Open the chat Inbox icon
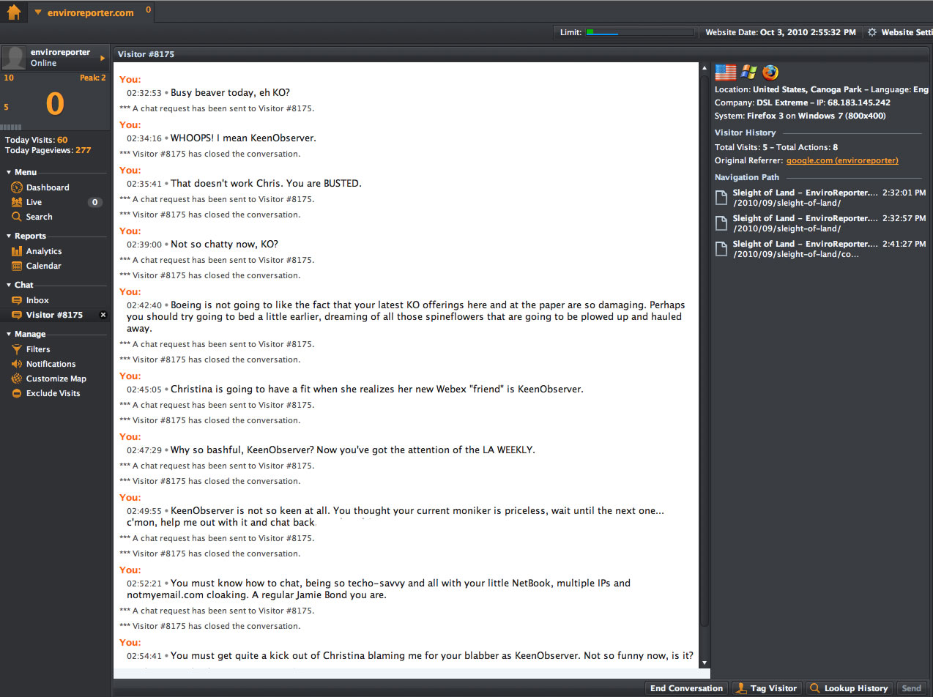The width and height of the screenshot is (933, 697). [17, 300]
